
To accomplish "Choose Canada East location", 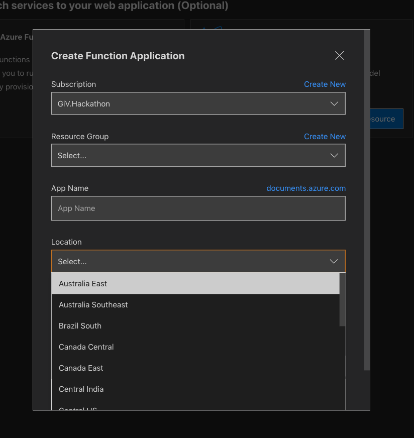I will point(196,368).
